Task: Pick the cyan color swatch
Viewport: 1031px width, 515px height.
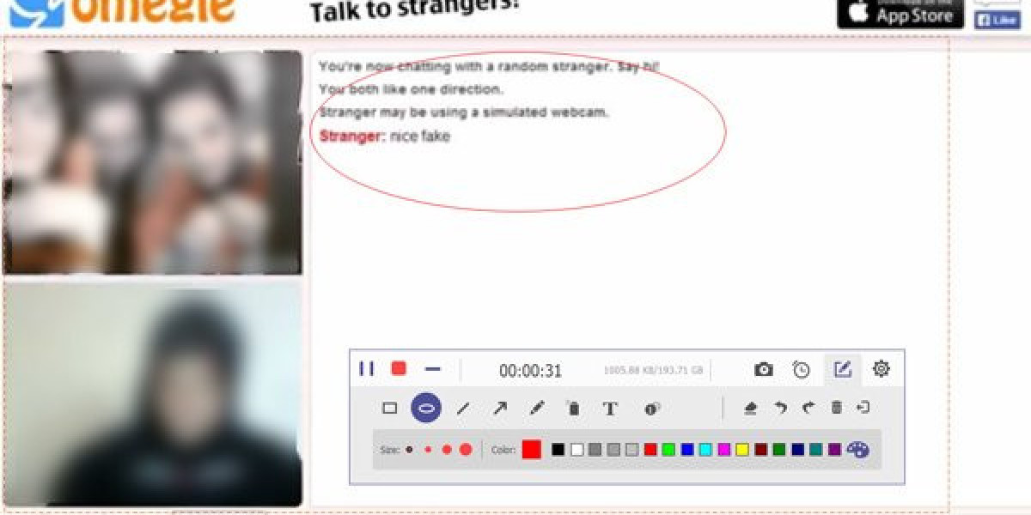Action: (x=705, y=449)
